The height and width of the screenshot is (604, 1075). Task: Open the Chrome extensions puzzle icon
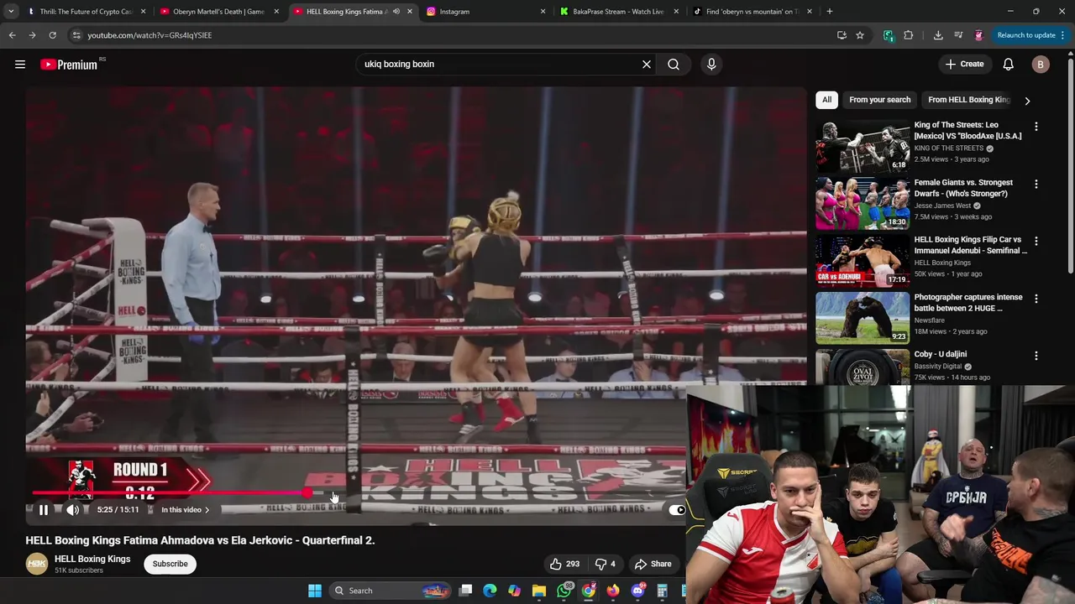click(909, 35)
